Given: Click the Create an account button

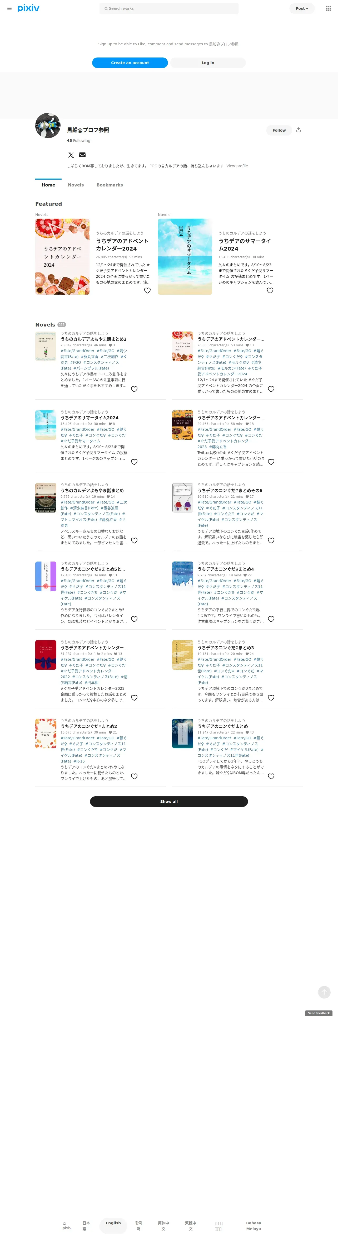Looking at the screenshot, I should [130, 63].
